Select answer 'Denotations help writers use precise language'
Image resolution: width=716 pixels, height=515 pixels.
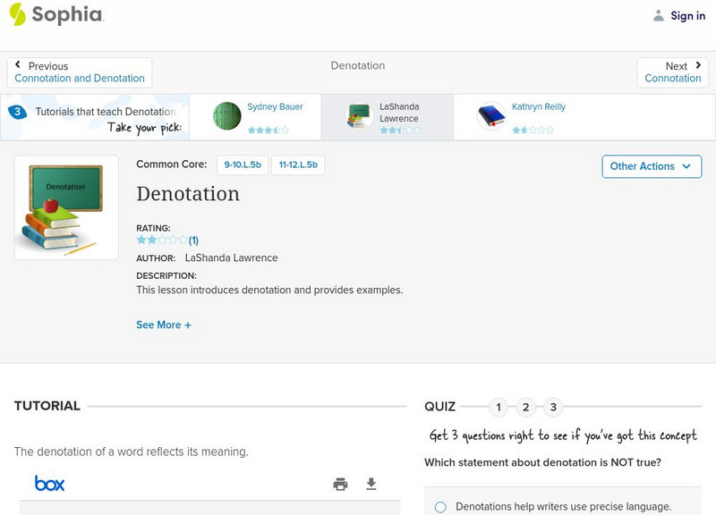440,507
